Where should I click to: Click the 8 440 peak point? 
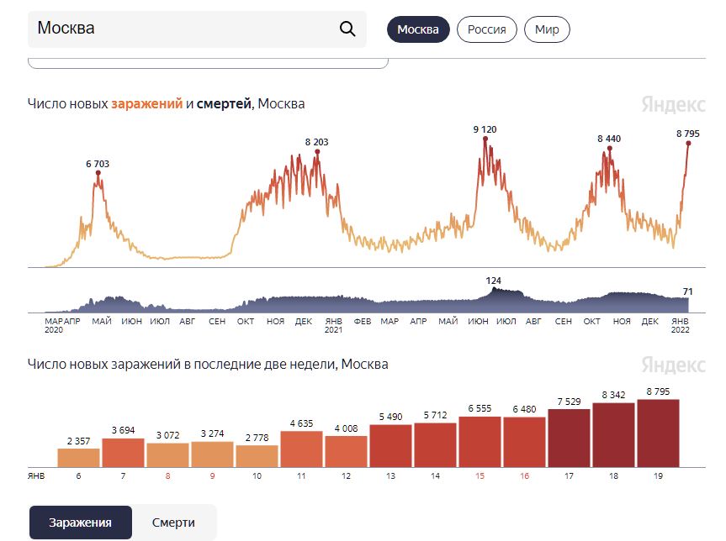[610, 149]
